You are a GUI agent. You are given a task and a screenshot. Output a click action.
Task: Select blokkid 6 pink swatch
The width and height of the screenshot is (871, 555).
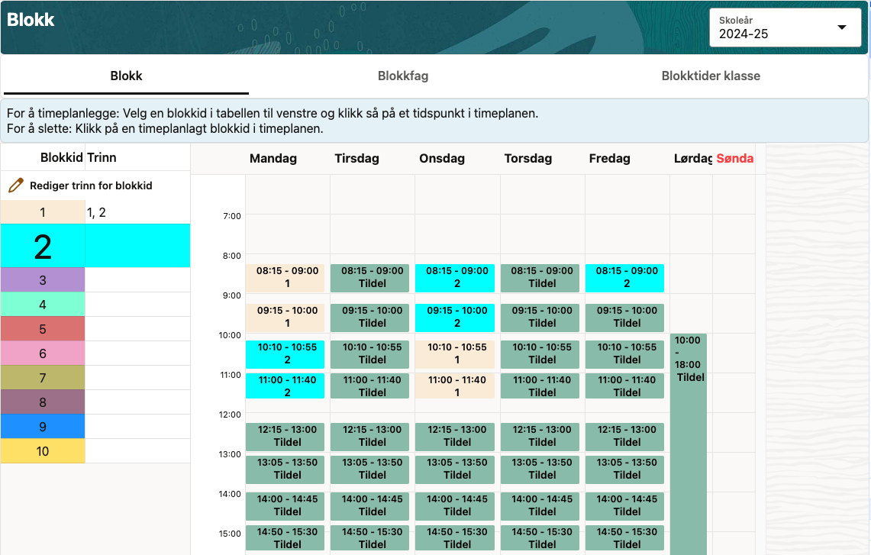(x=43, y=353)
